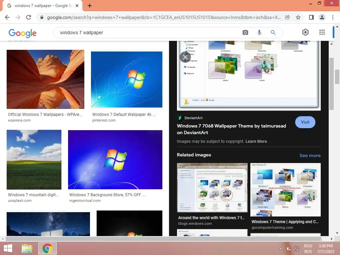
Task: Start a voice search with microphone
Action: [259, 33]
